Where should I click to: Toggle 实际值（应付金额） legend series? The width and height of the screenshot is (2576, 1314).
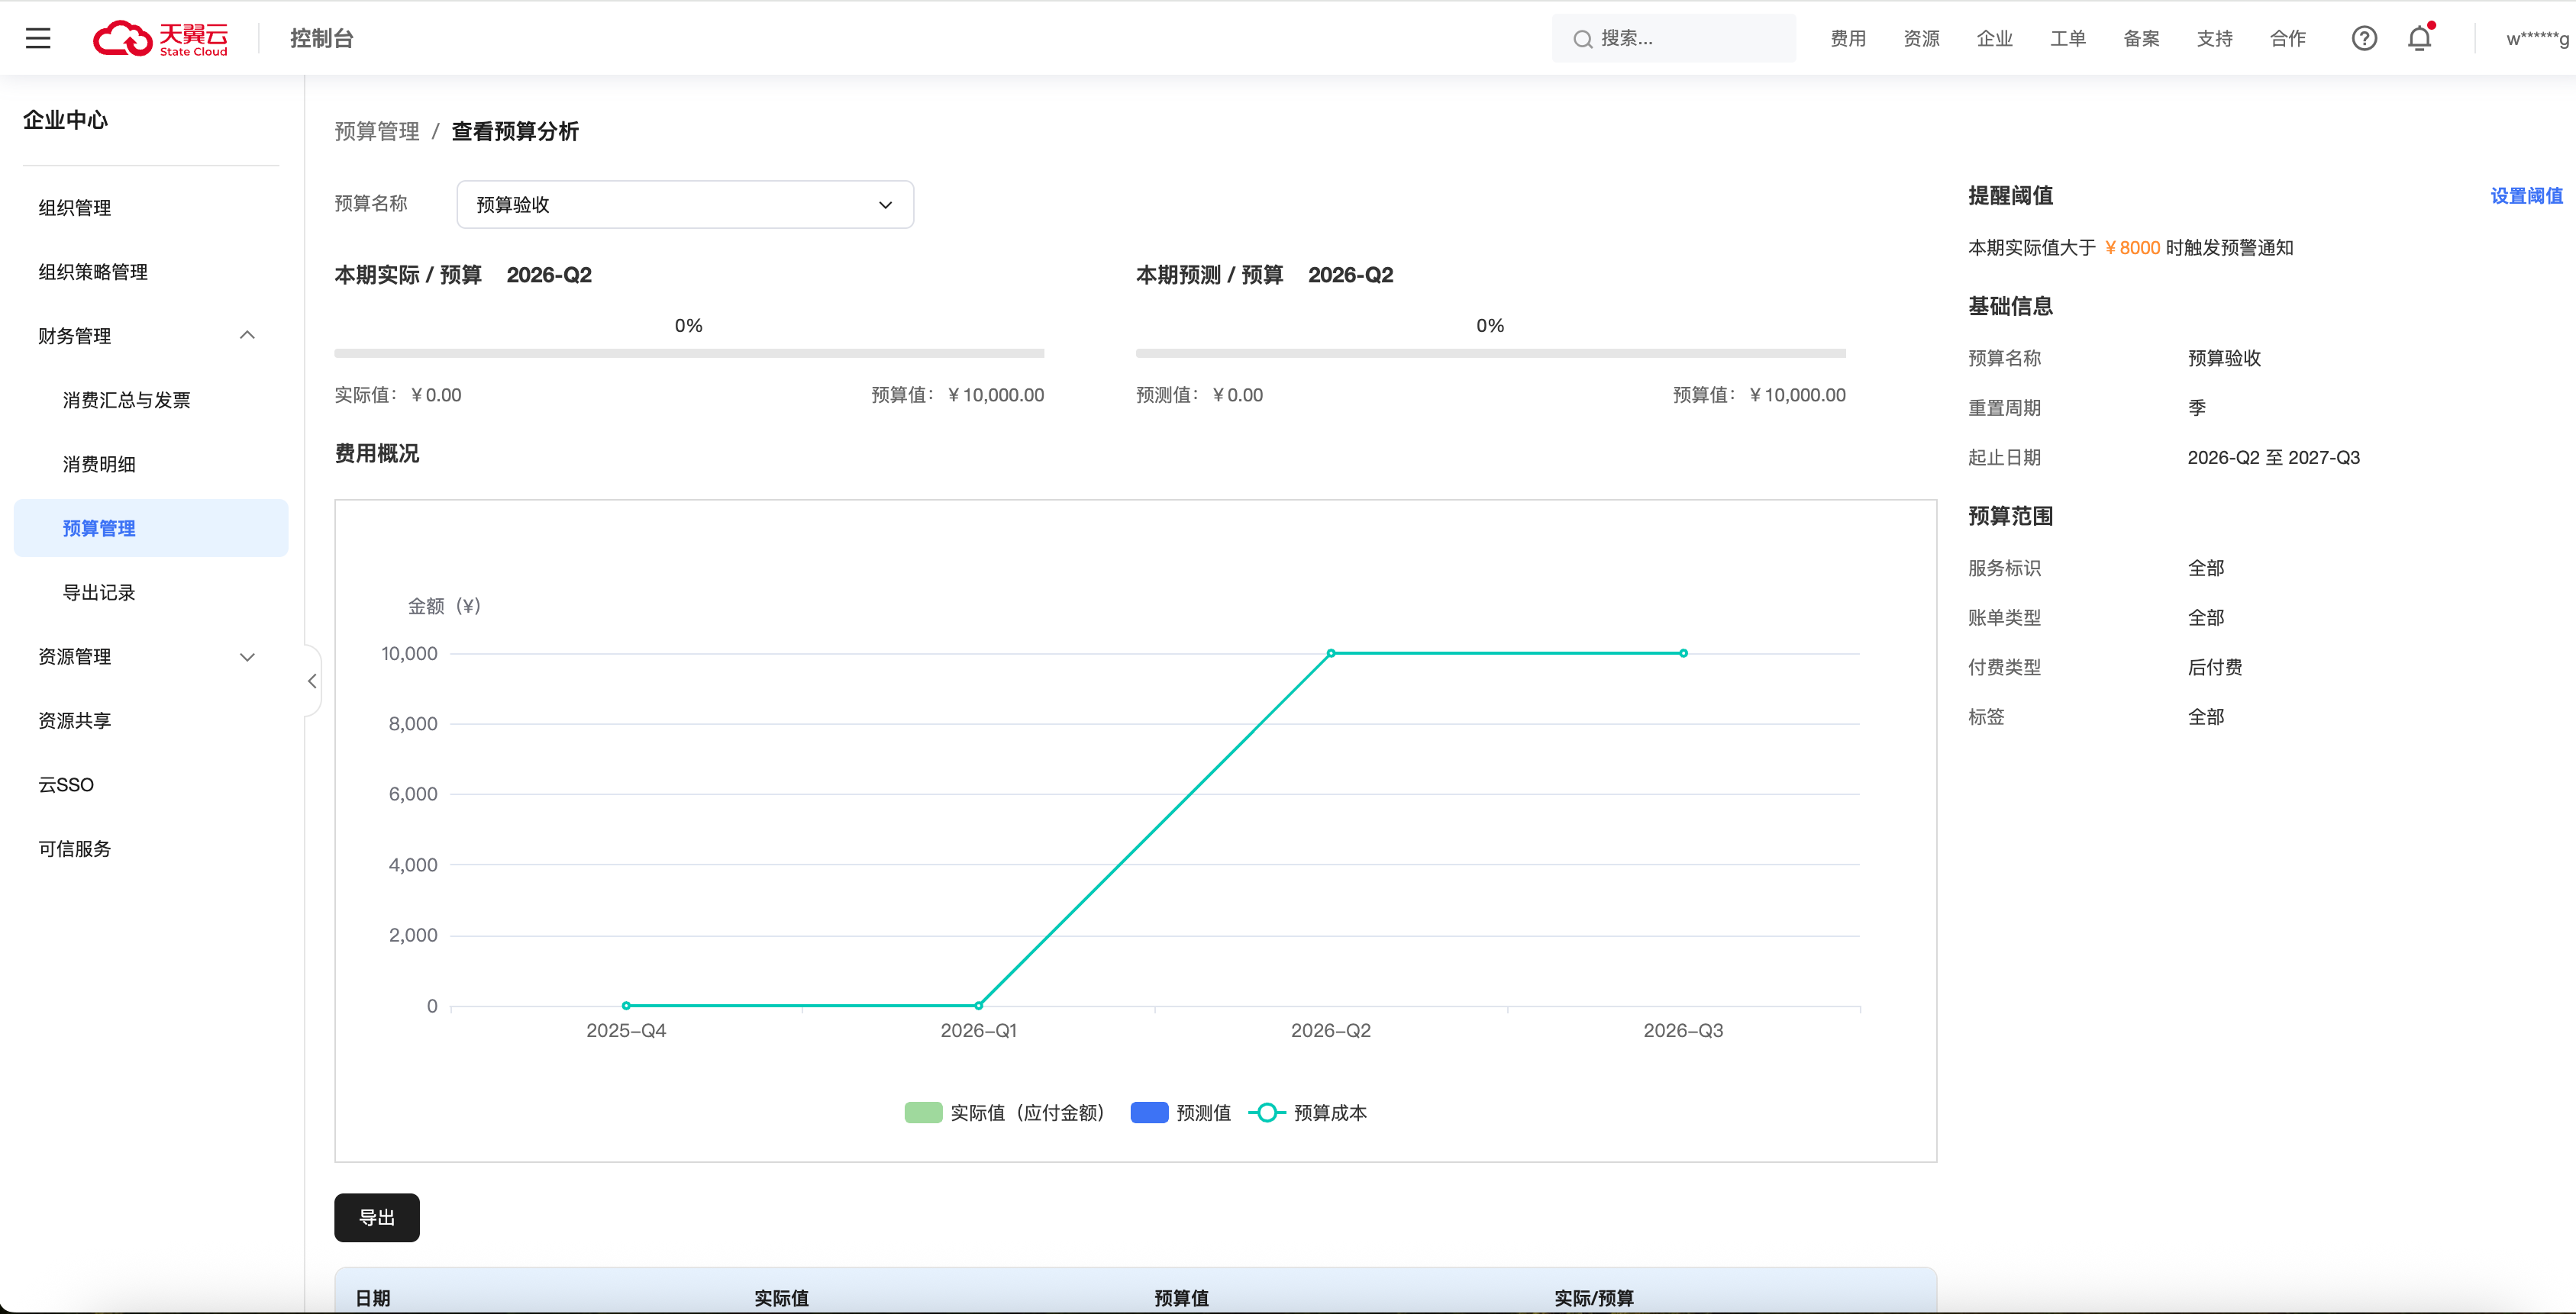(1004, 1112)
